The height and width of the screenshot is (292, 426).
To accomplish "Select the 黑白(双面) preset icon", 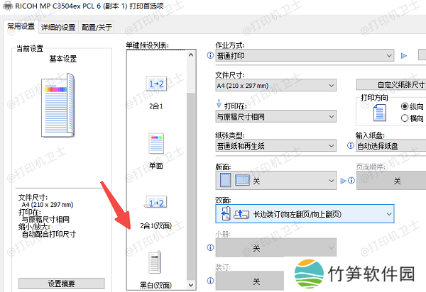I will tap(155, 262).
